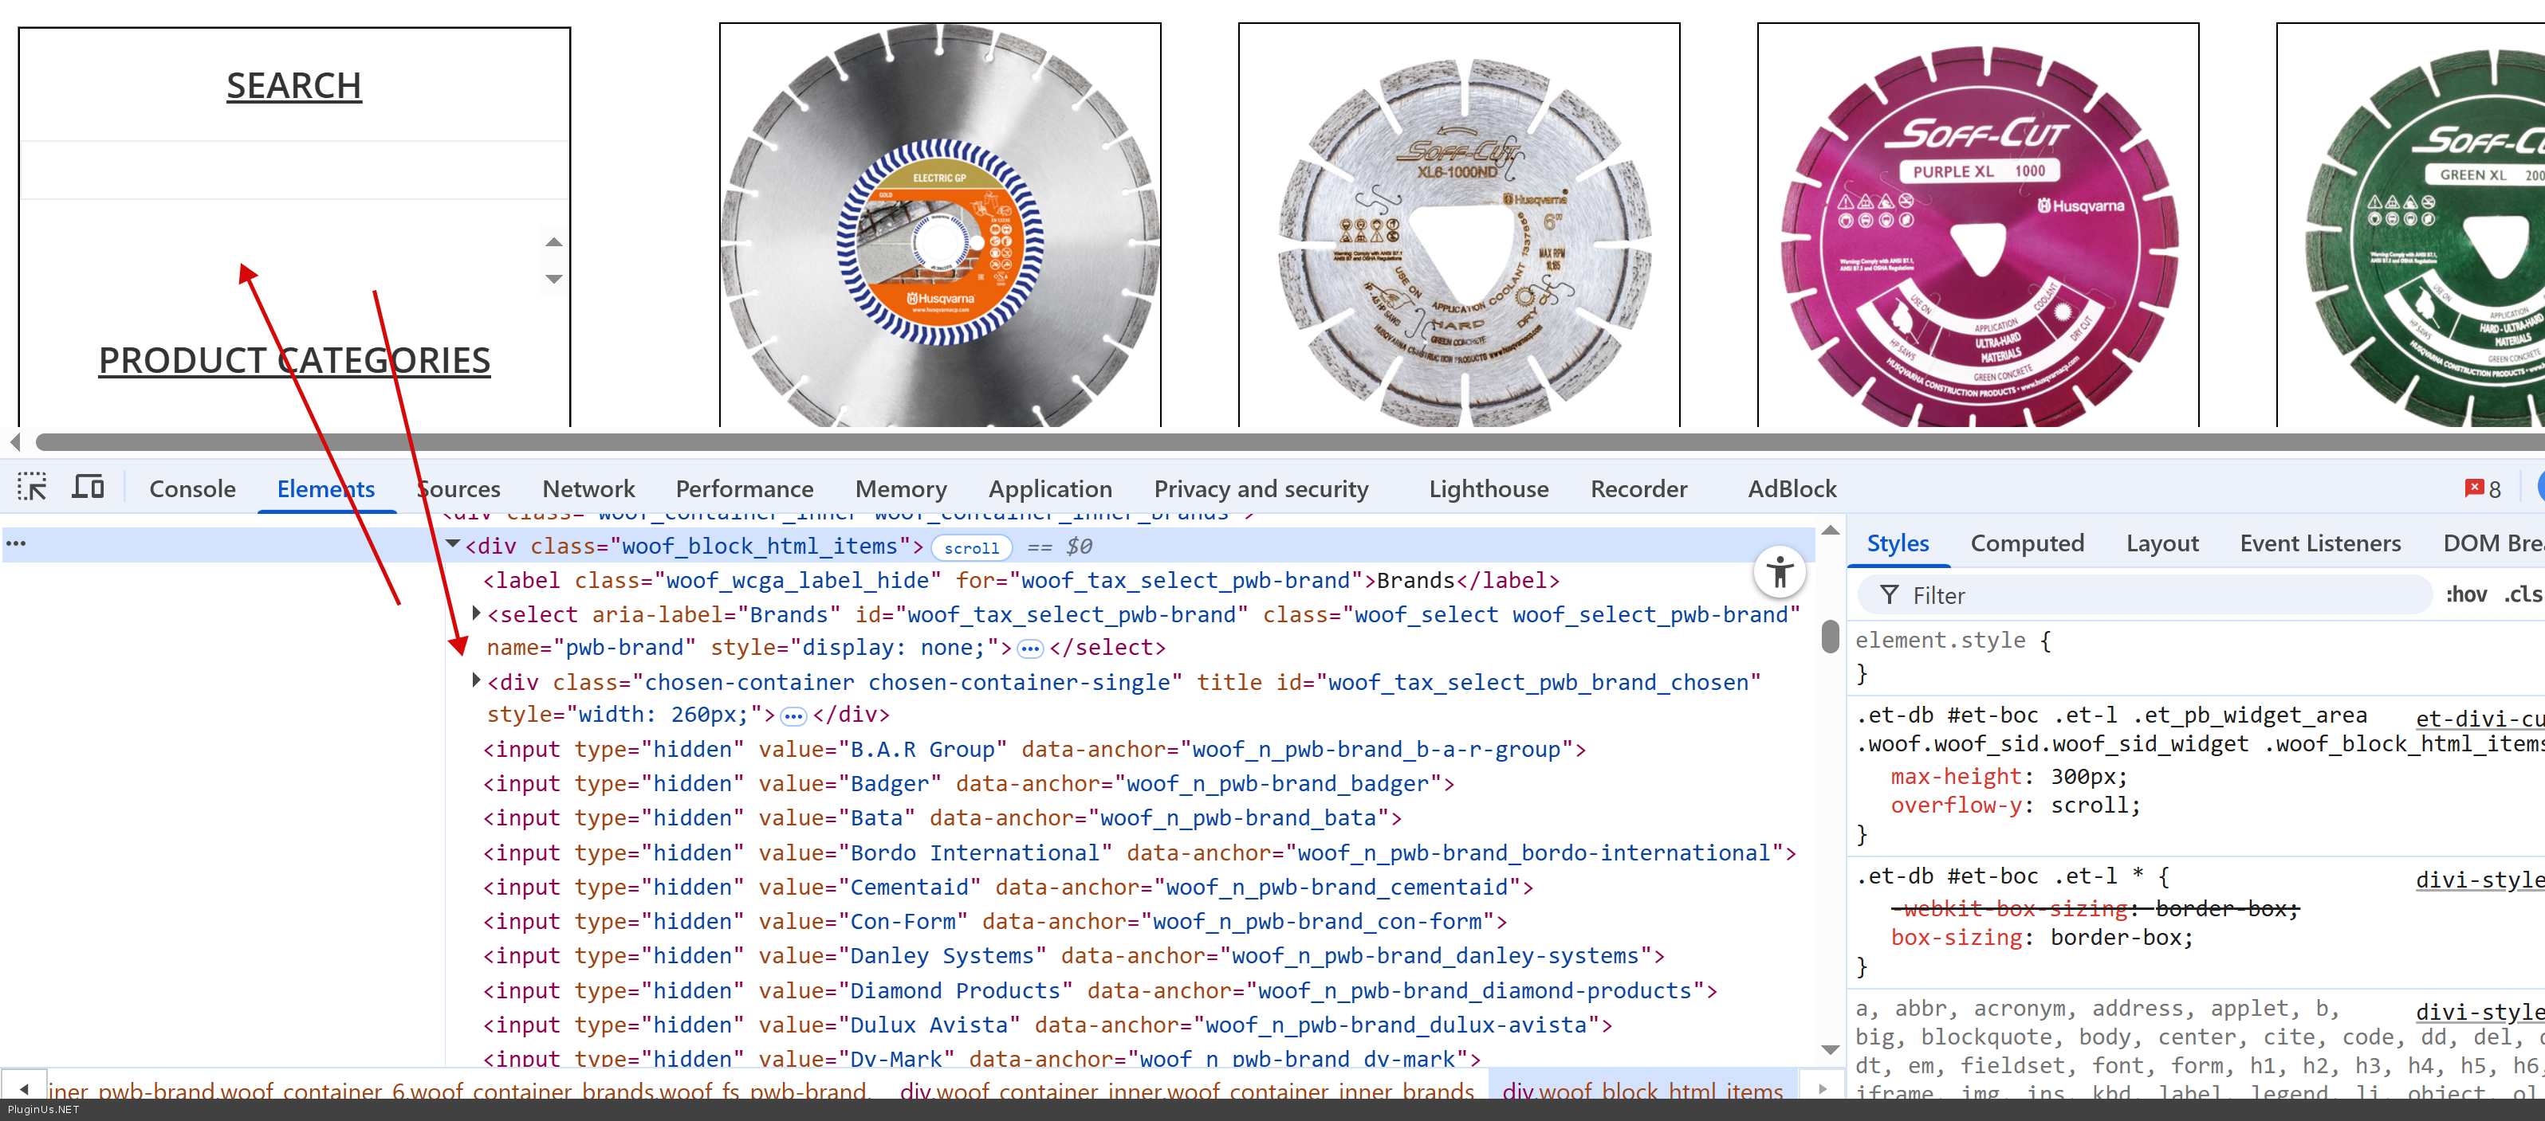Click the ellipsis in chosen-container div
The image size is (2545, 1121).
click(x=793, y=716)
